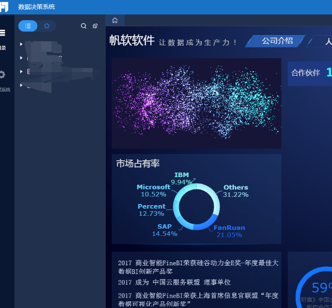Expand the second directory tree item
This screenshot has width=332, height=308.
point(21,58)
